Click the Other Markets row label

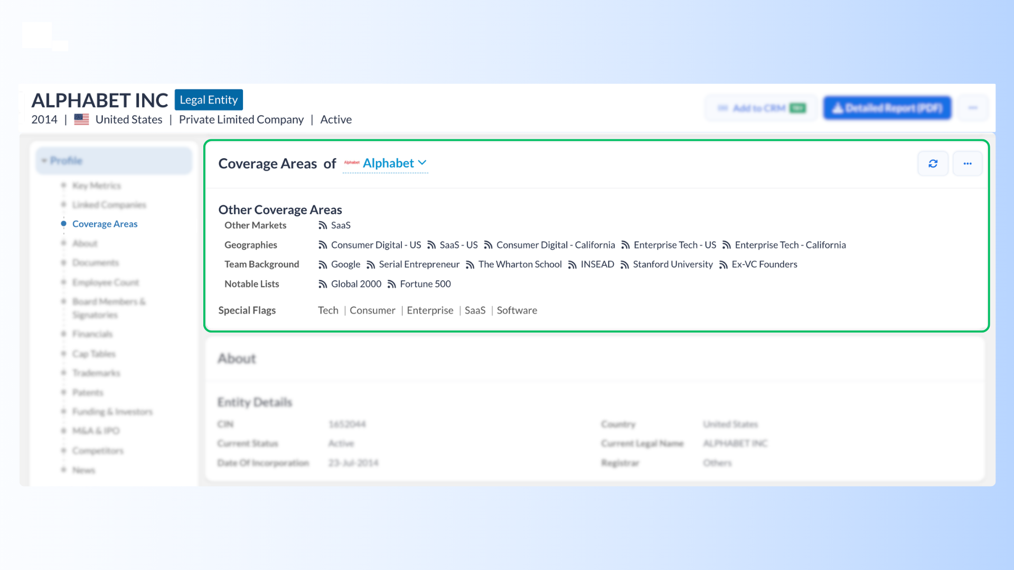pos(256,225)
